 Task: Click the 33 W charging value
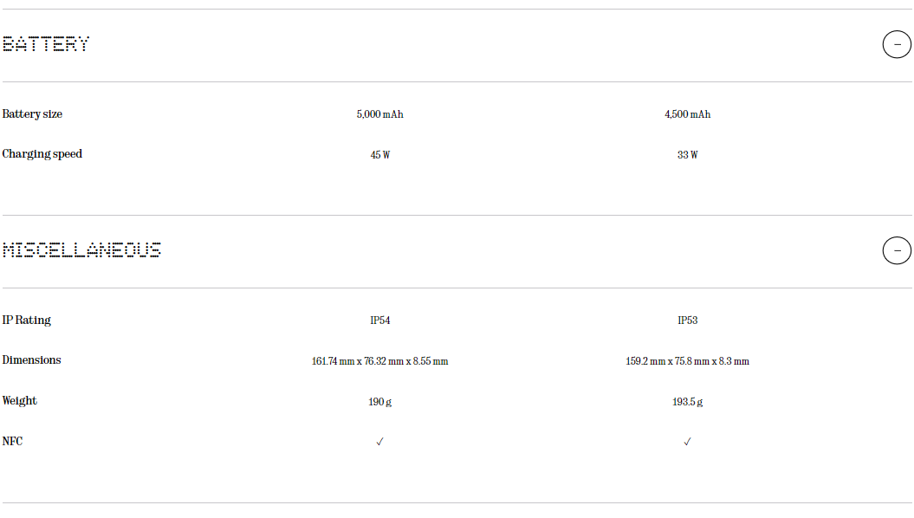(x=687, y=155)
